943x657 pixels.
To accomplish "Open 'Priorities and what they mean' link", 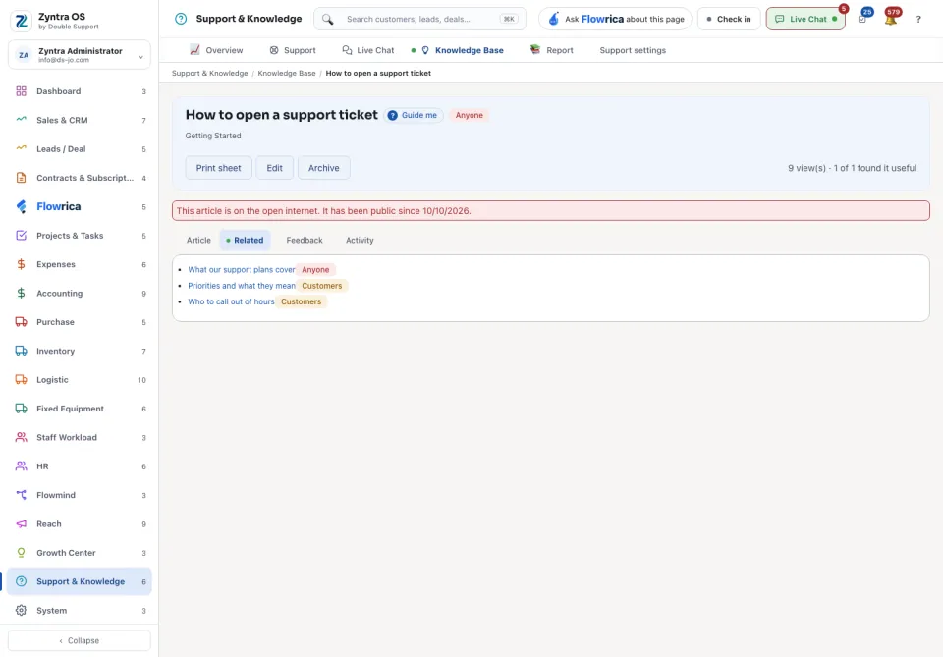I will click(242, 286).
